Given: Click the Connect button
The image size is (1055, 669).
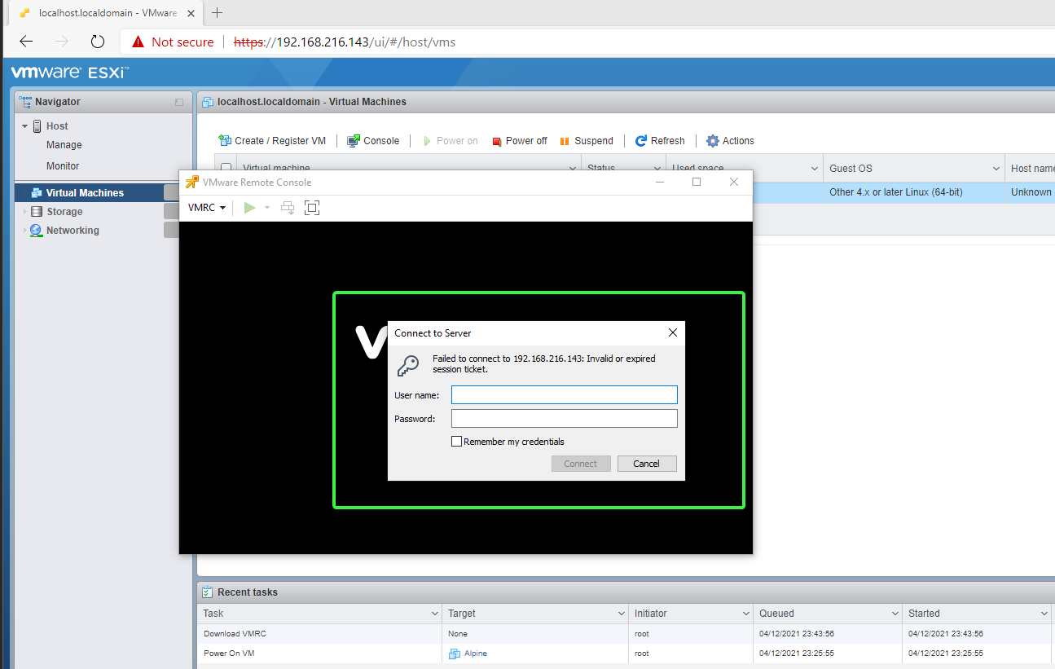Looking at the screenshot, I should (581, 464).
